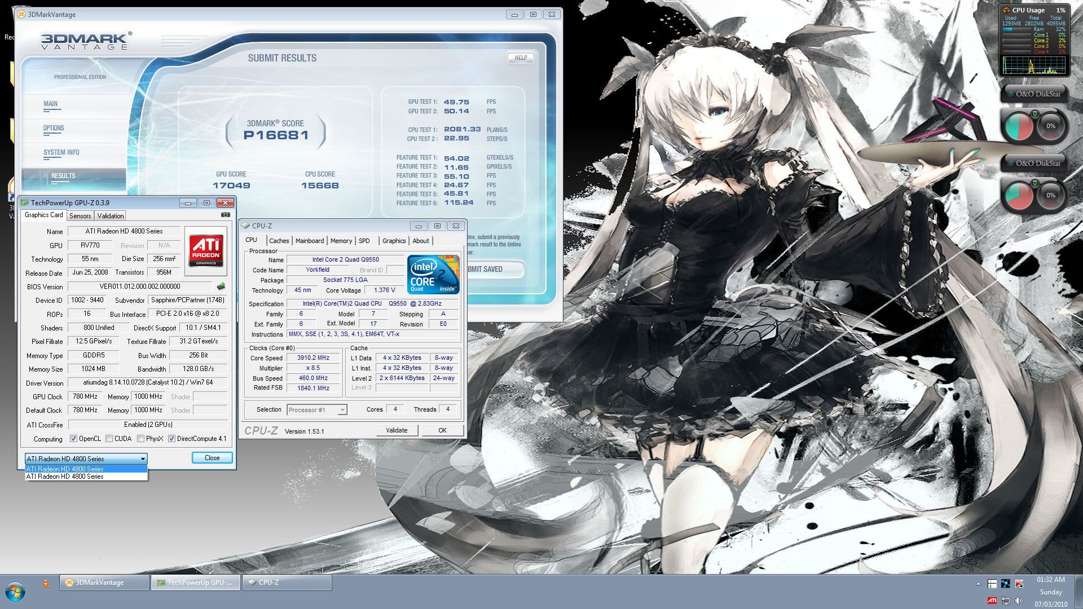
Task: Click the CPU Usage gadget graph
Action: click(x=1034, y=65)
